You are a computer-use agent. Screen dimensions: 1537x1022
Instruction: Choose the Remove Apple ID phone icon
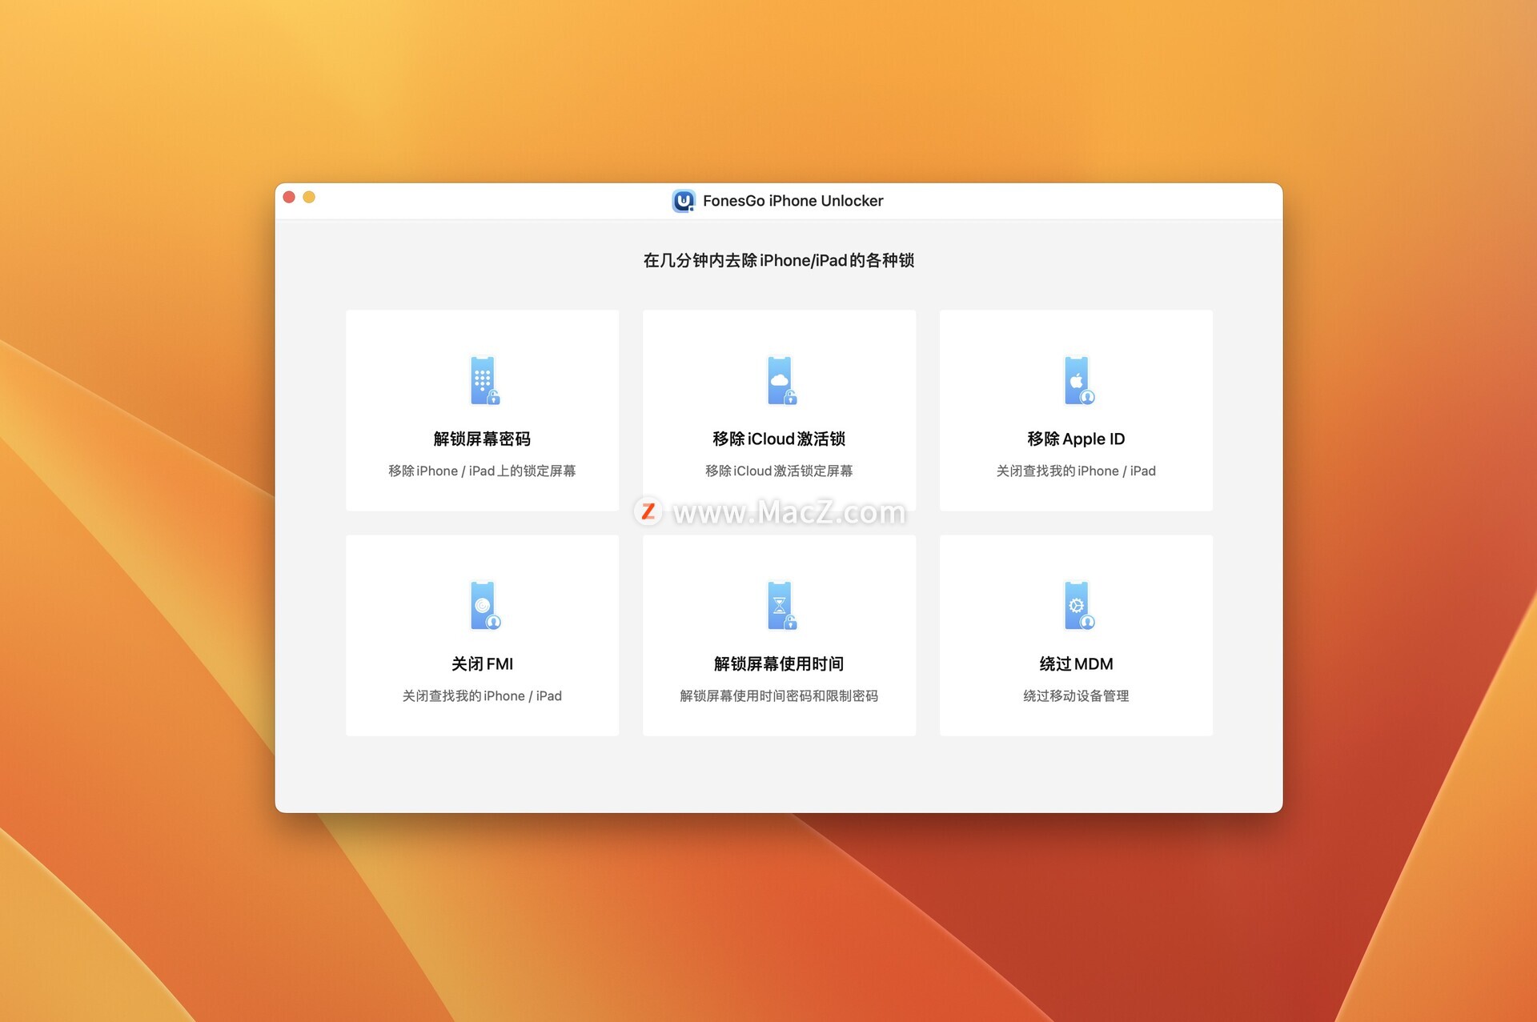tap(1078, 380)
